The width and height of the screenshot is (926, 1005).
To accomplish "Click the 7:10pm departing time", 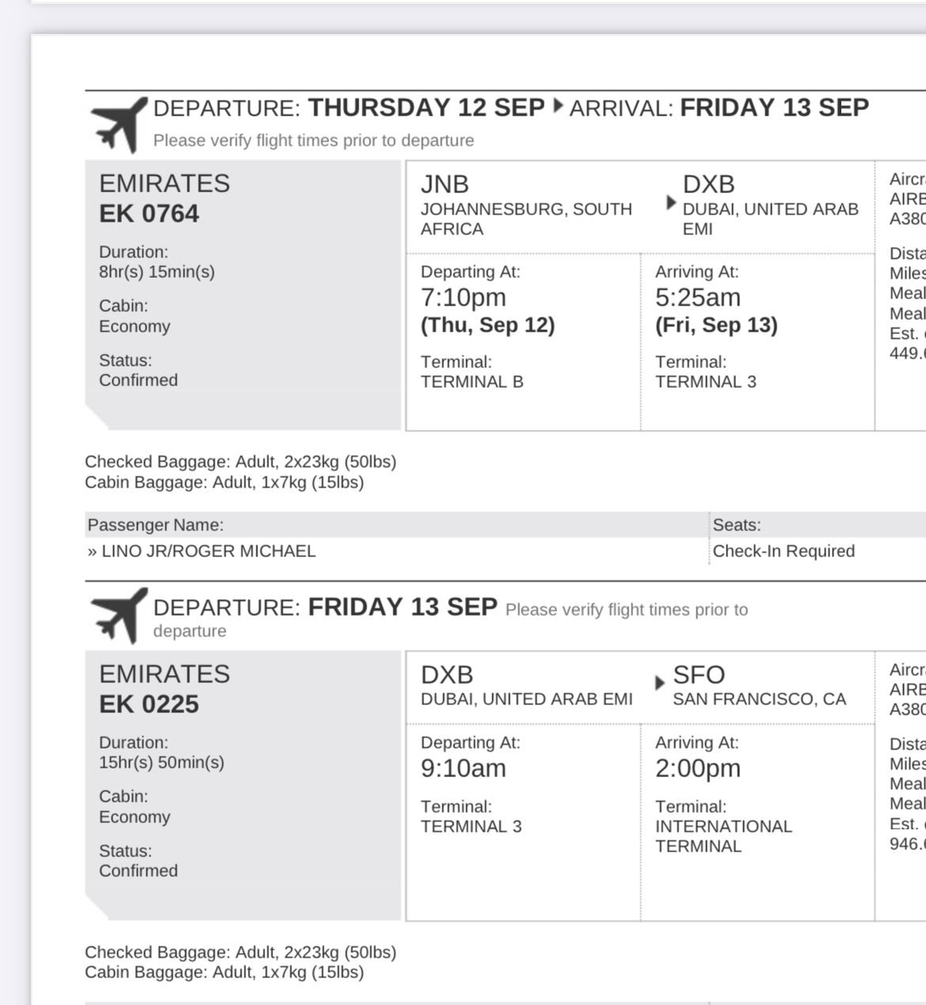I will point(463,298).
